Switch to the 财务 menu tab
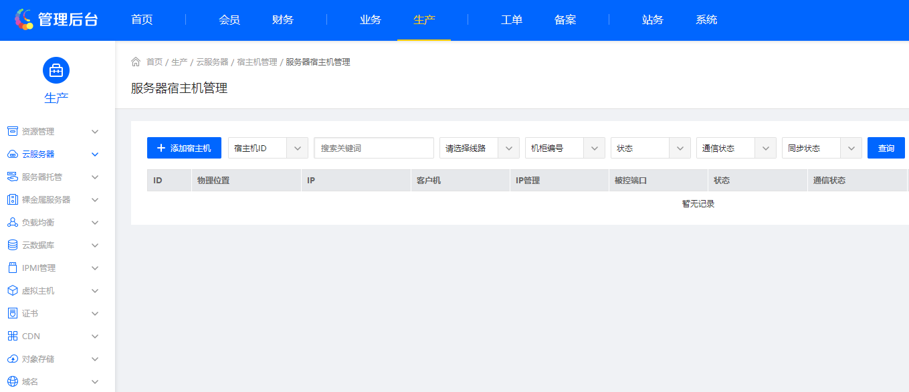The height and width of the screenshot is (392, 909). pos(282,19)
